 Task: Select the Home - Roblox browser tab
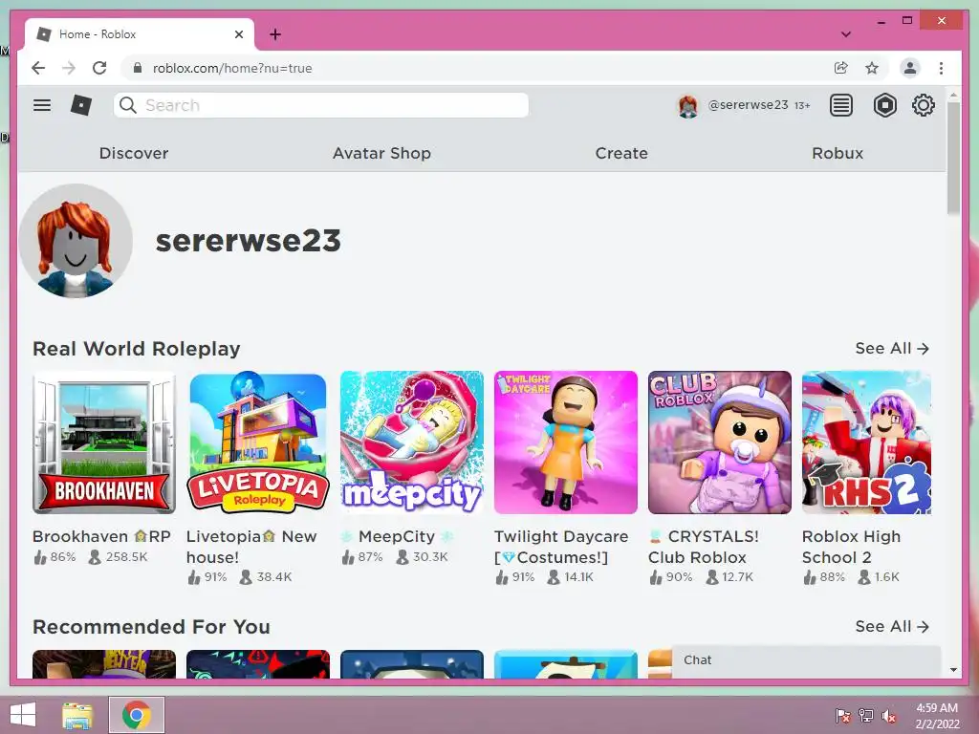(x=140, y=34)
